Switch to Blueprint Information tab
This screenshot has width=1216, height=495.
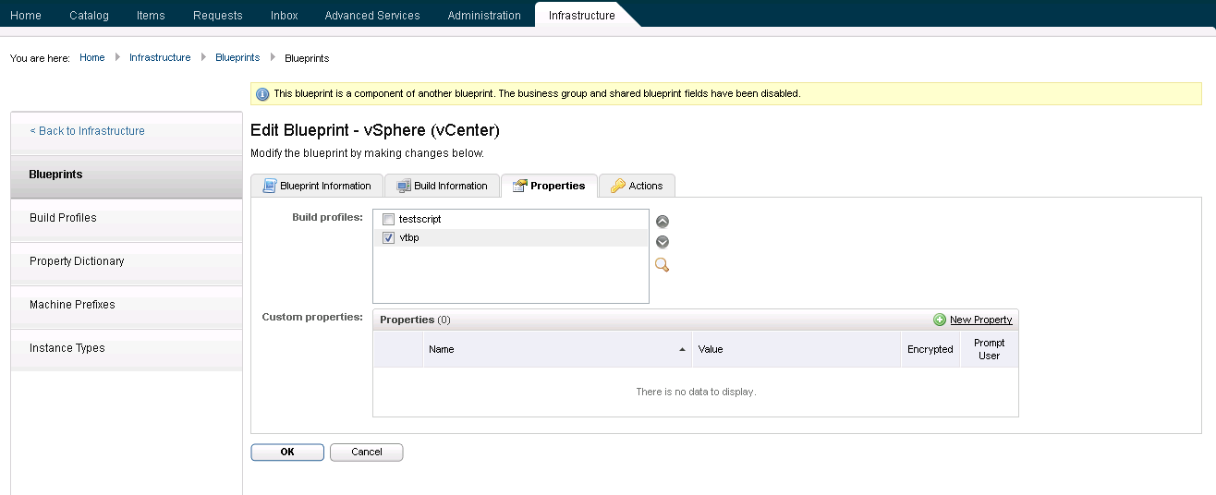[316, 186]
